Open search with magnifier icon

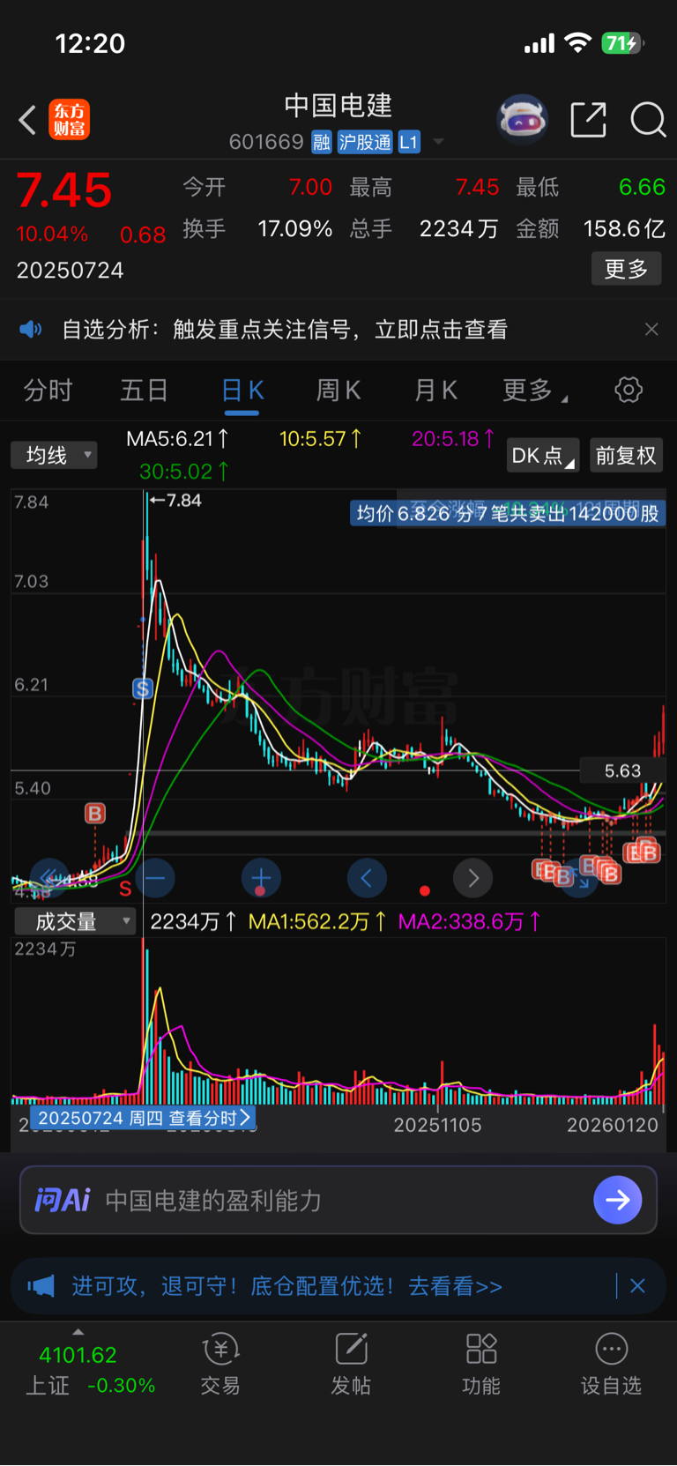click(x=648, y=120)
